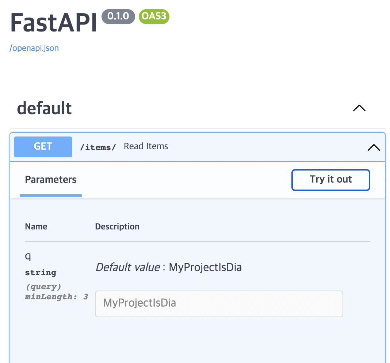Click the q parameter name
Screen dimensions: 390x363
[28, 256]
